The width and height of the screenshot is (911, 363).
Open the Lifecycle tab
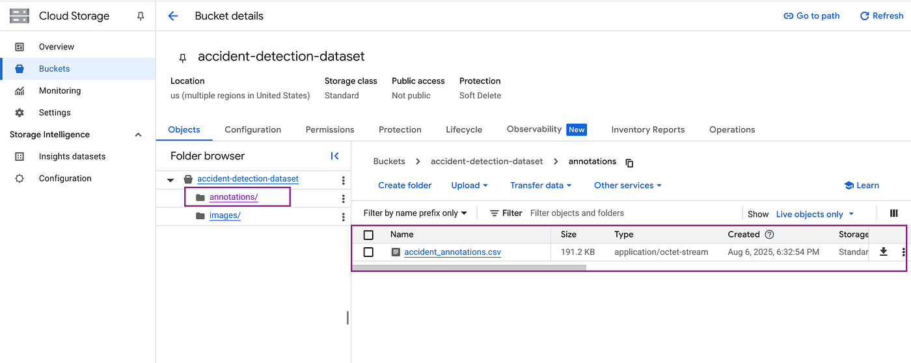[x=464, y=129]
